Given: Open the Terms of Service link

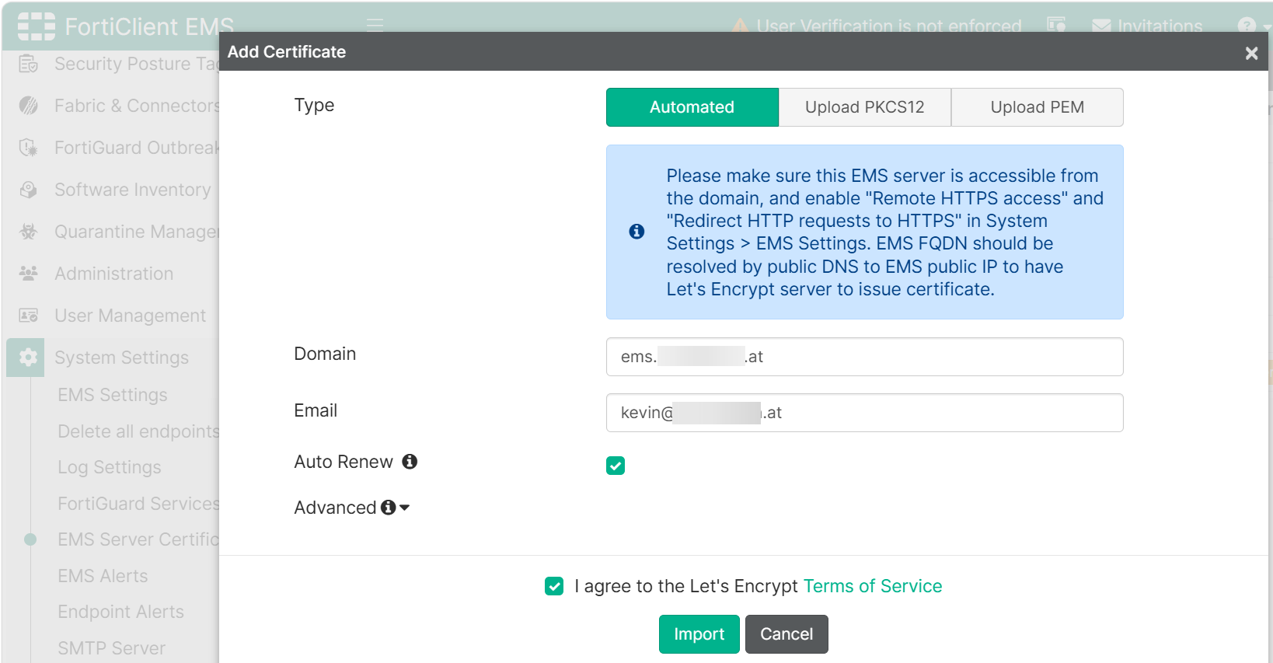Looking at the screenshot, I should point(872,586).
